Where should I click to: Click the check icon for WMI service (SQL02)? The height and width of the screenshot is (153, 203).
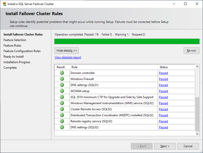62,103
